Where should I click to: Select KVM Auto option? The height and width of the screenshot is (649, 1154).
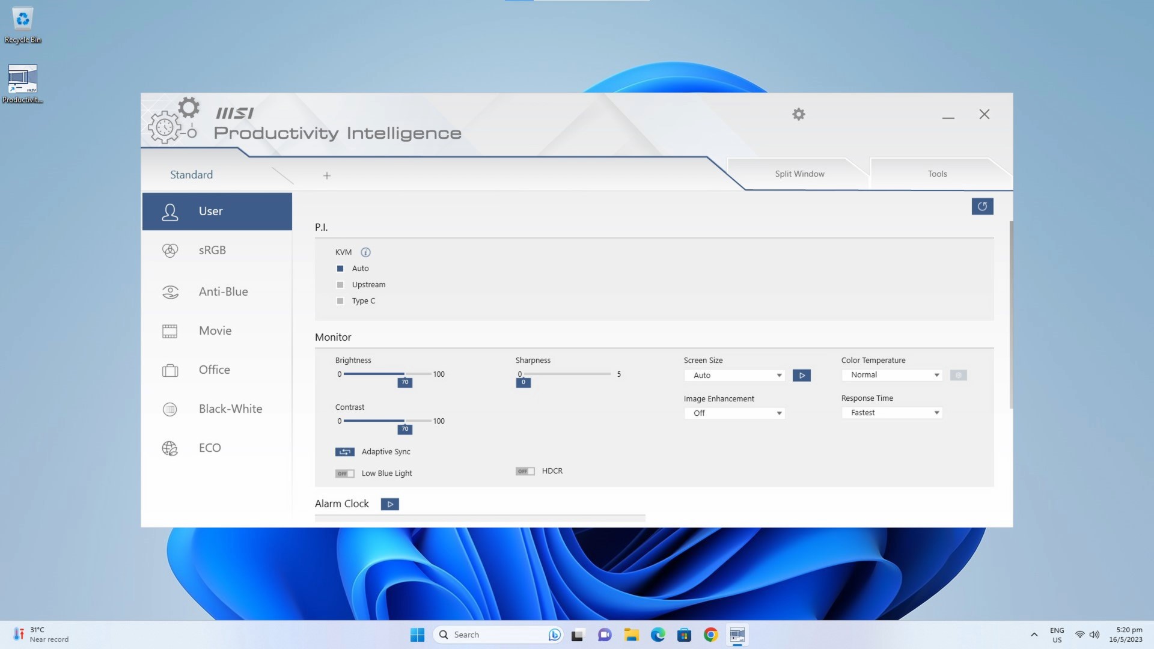tap(340, 269)
